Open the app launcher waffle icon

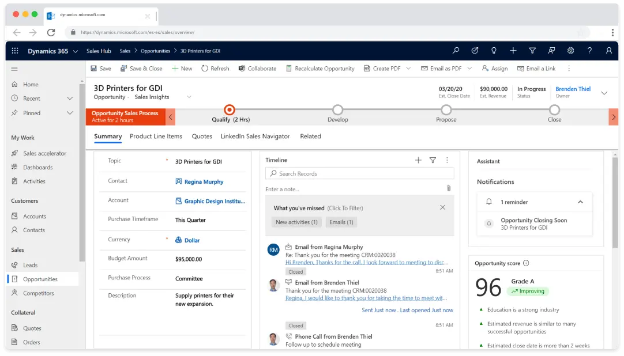pyautogui.click(x=15, y=51)
